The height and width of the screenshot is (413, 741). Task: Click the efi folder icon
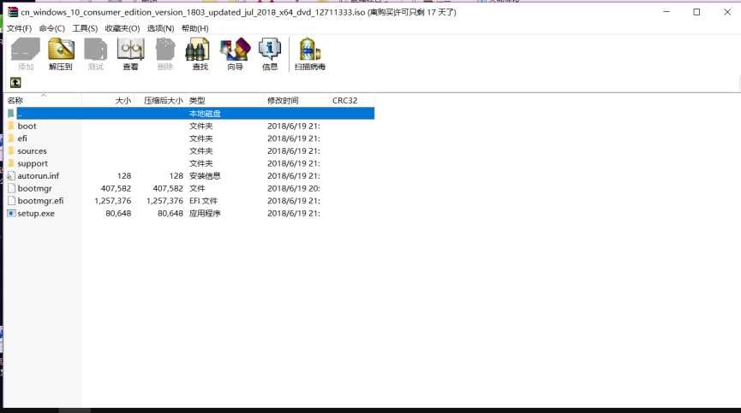(11, 139)
